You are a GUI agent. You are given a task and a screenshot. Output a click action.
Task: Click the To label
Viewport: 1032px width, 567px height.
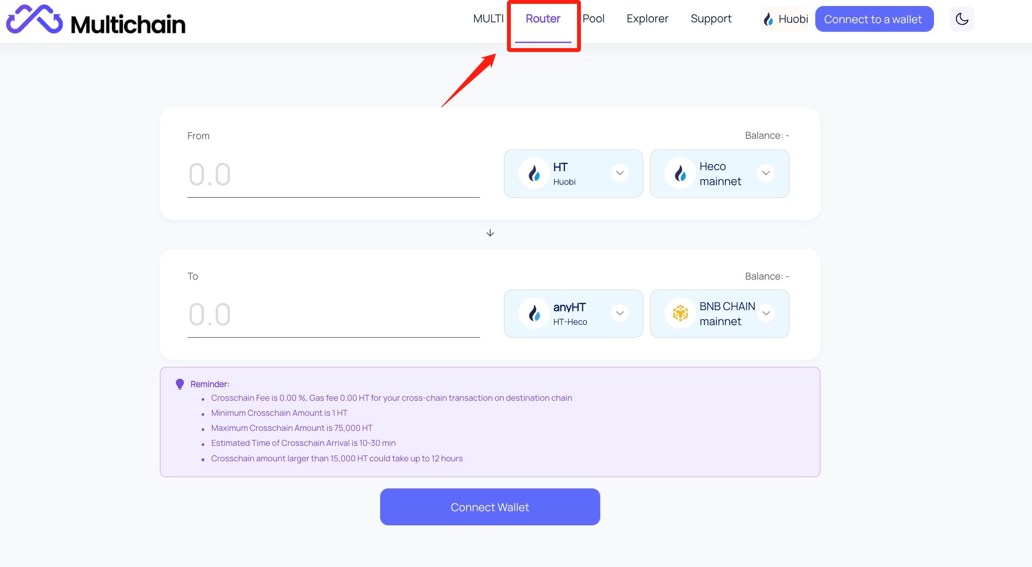[x=192, y=276]
